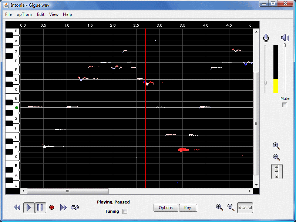Open the opTions menu
The width and height of the screenshot is (296, 222).
pos(24,14)
